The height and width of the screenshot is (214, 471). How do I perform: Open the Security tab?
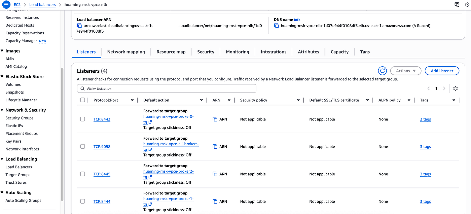coord(206,52)
